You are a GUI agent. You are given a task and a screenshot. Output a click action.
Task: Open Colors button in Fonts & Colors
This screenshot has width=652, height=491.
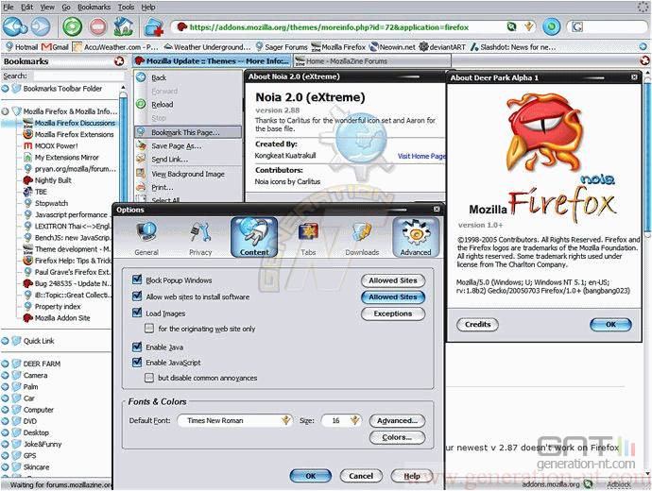pyautogui.click(x=397, y=437)
